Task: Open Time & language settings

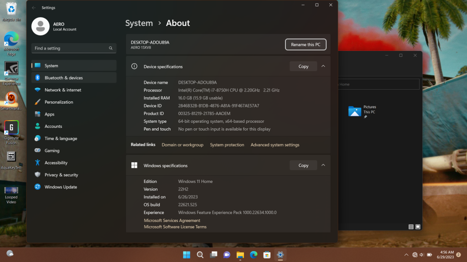Action: point(74,138)
